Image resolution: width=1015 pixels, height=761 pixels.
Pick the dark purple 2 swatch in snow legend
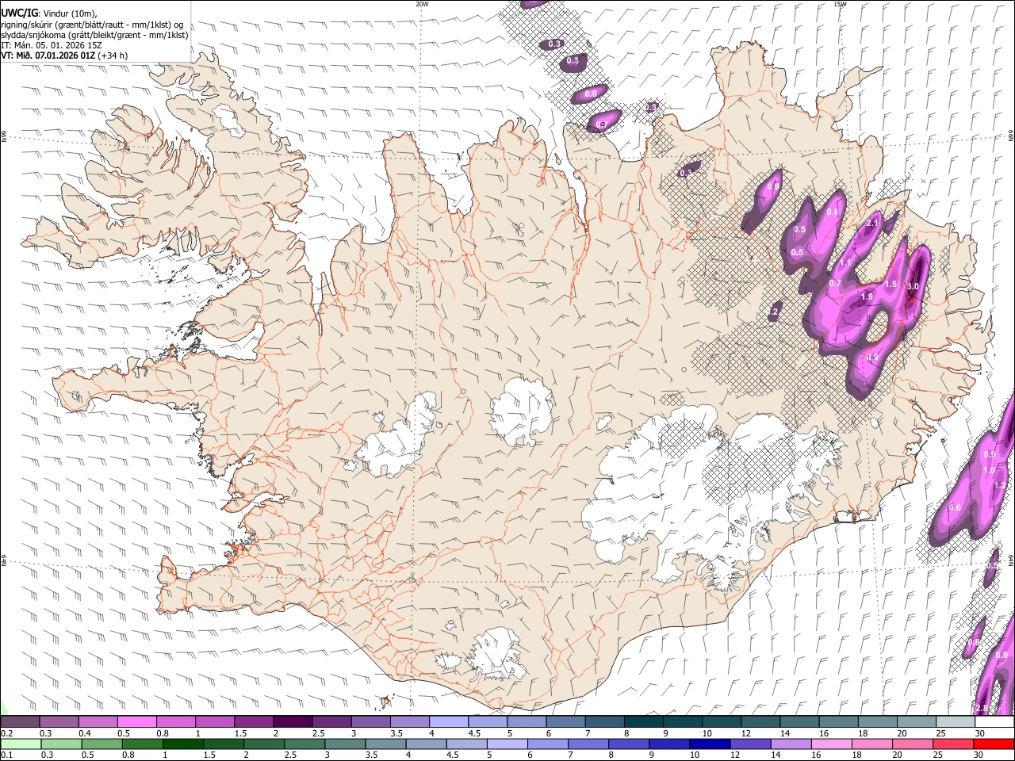pyautogui.click(x=293, y=722)
